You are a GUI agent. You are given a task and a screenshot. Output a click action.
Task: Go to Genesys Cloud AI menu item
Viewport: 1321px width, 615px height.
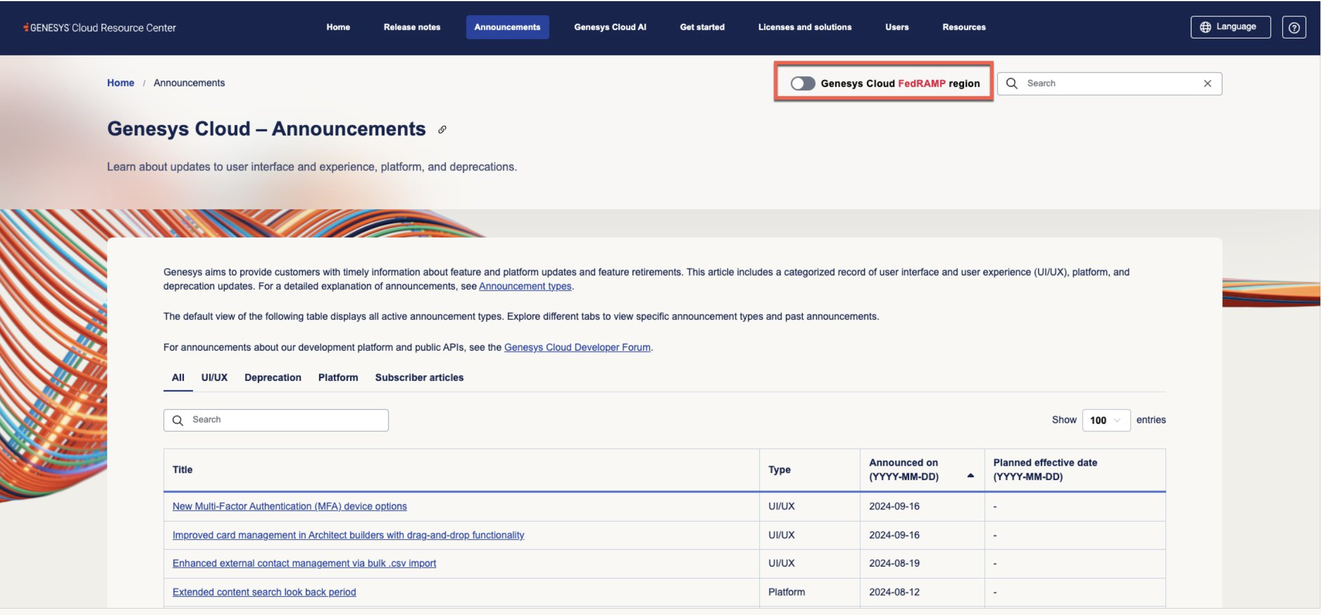click(x=610, y=27)
